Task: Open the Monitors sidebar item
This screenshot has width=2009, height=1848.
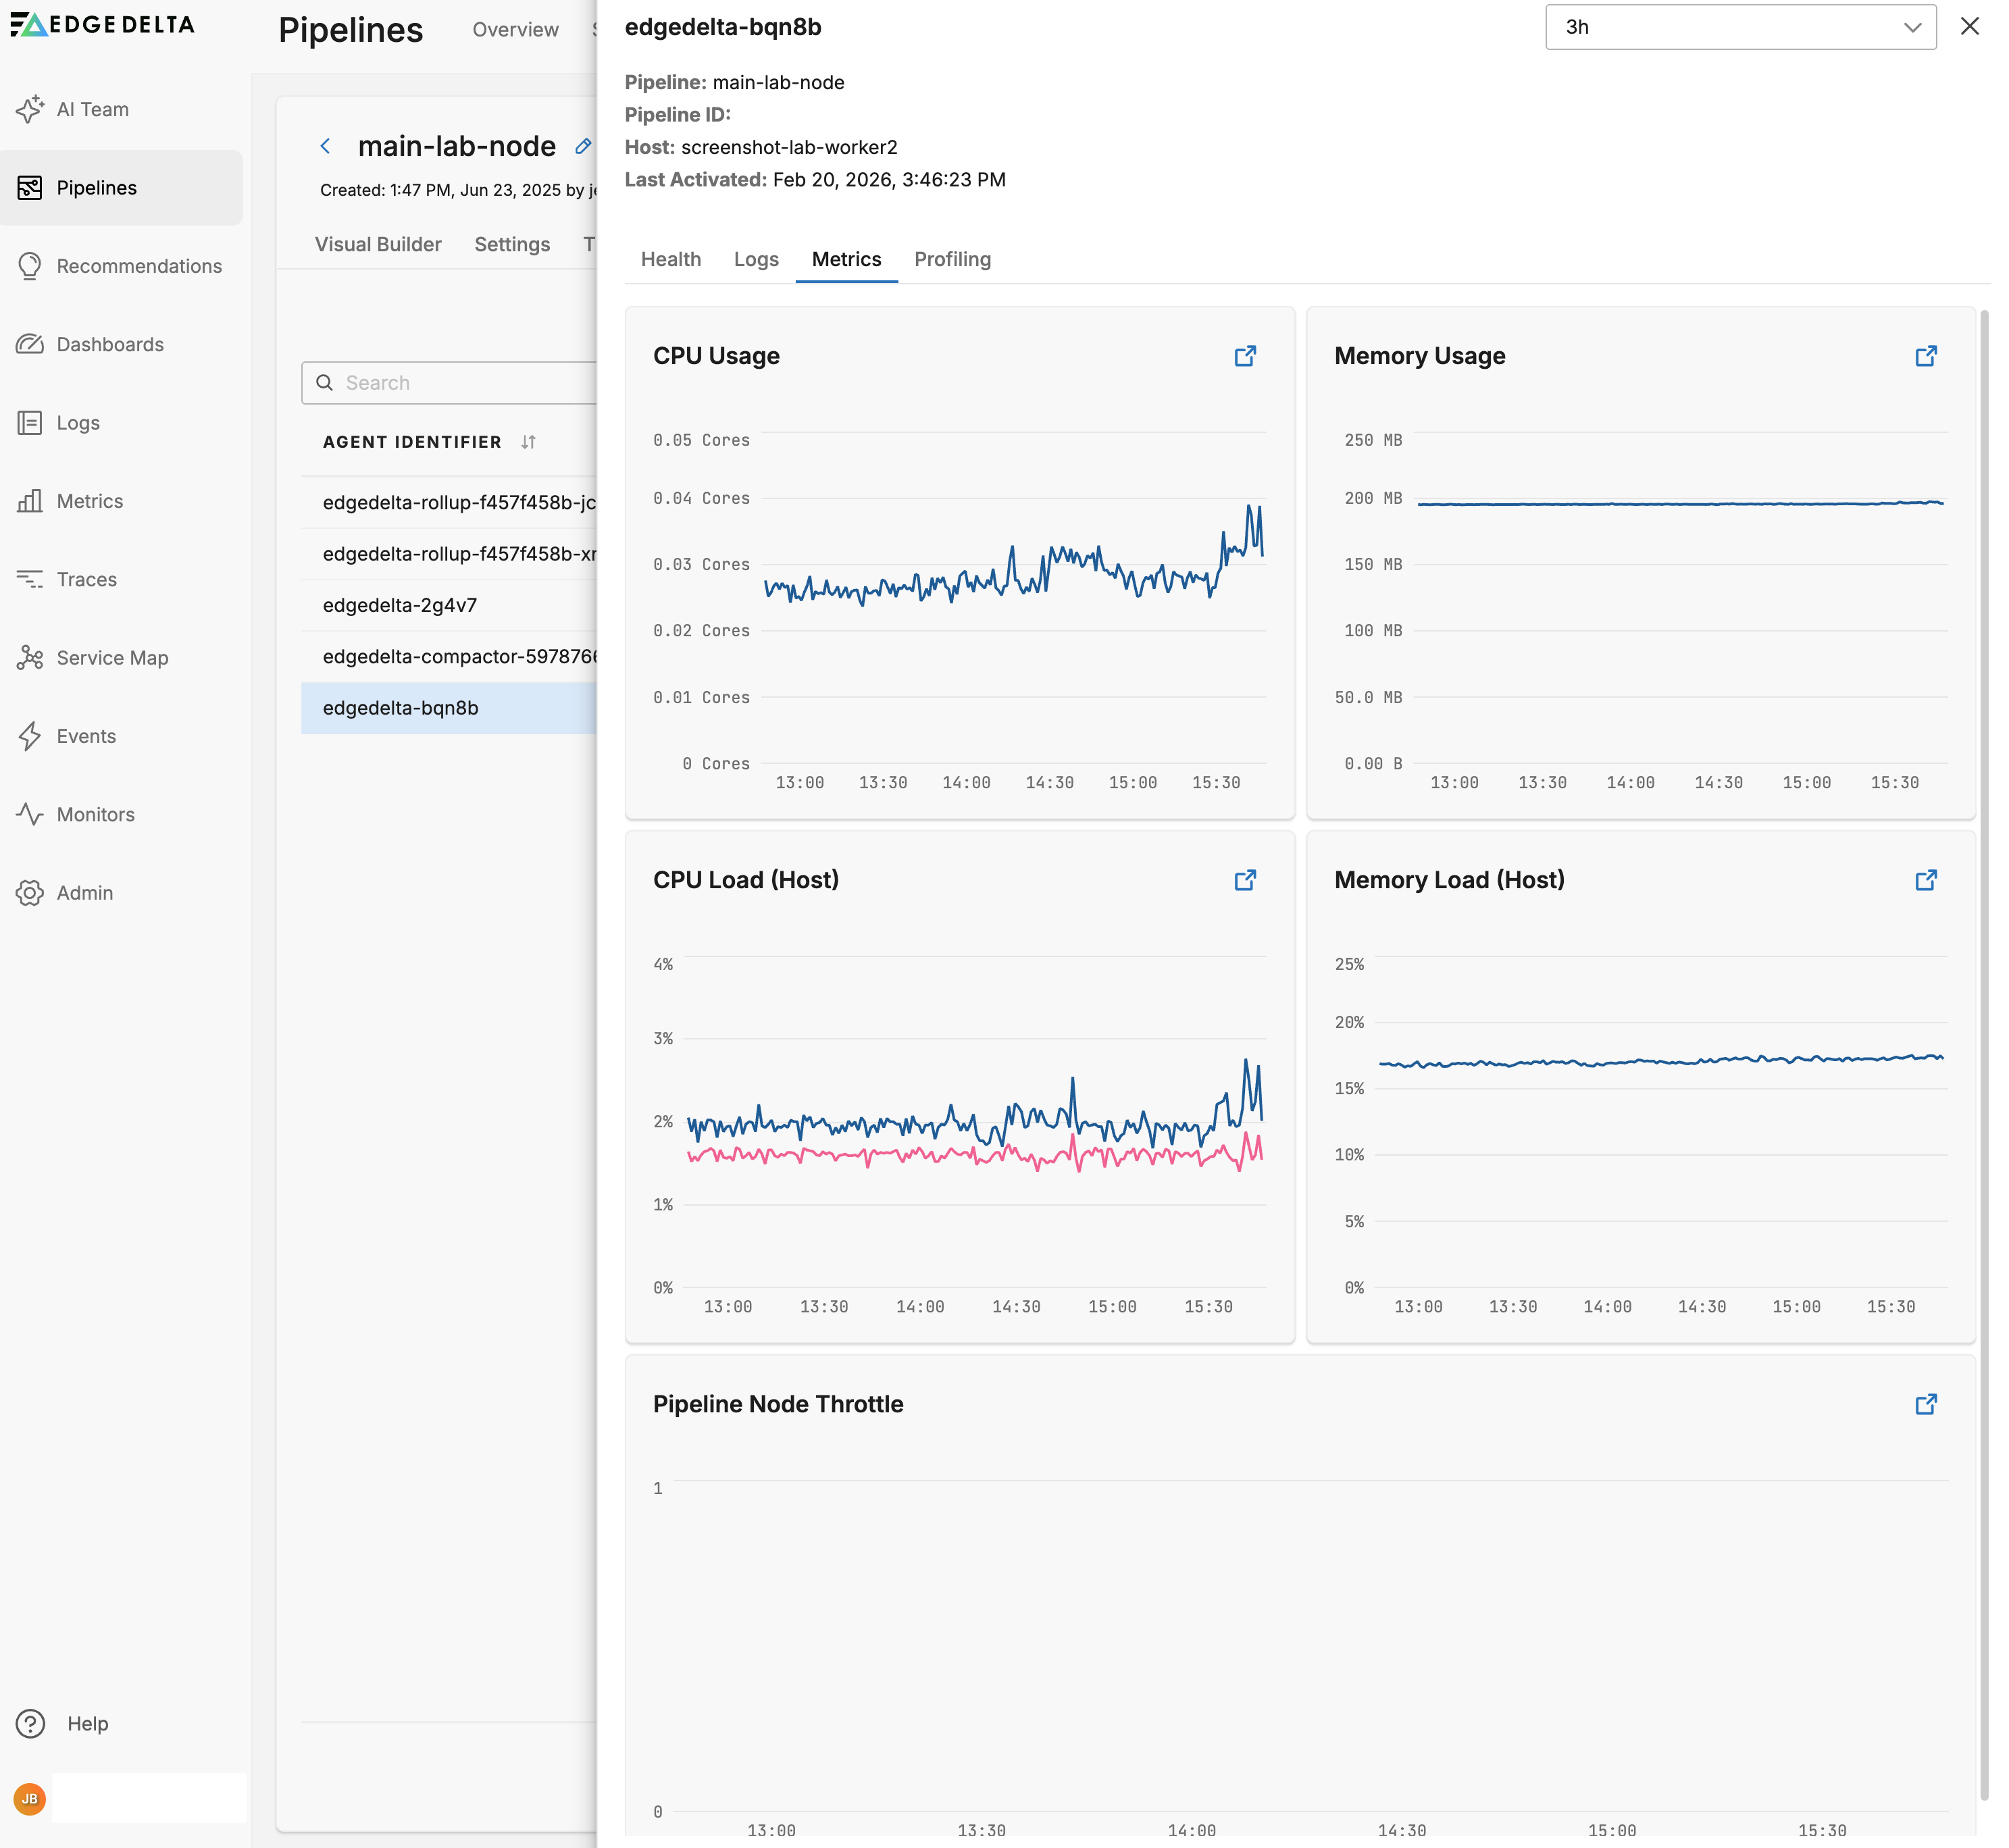Action: coord(95,814)
